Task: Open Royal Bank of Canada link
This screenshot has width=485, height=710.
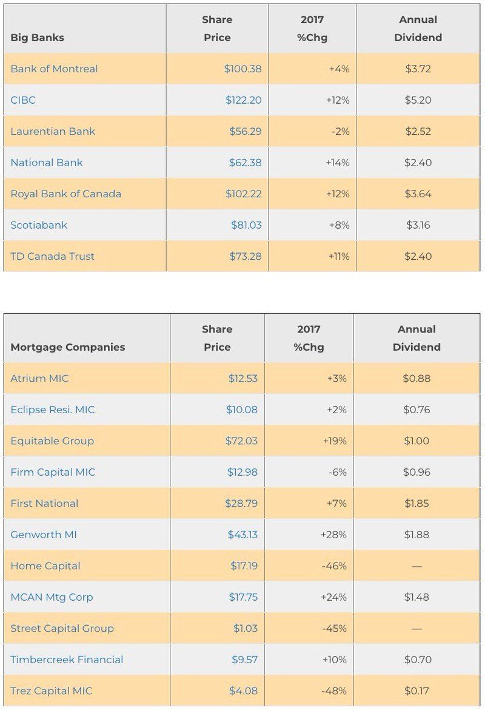Action: point(65,194)
